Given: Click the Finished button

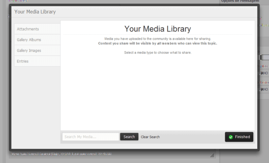Looking at the screenshot, I should point(239,137).
